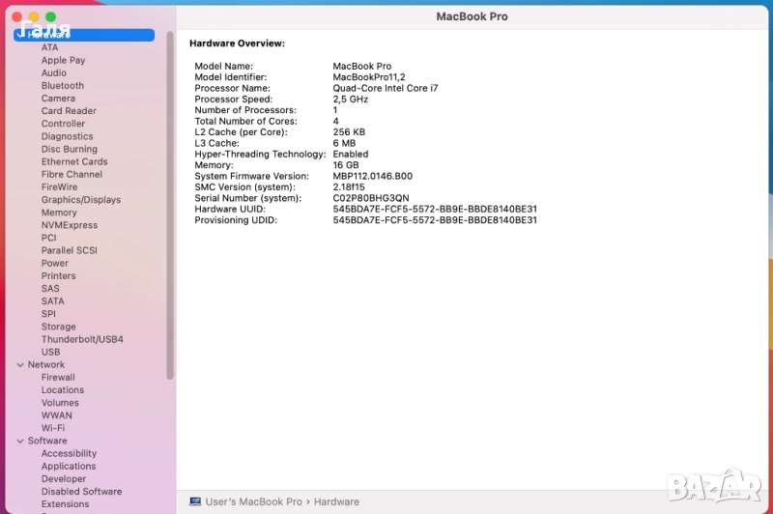Click User's MacBook Pro in path bar
The height and width of the screenshot is (514, 773).
coord(254,502)
